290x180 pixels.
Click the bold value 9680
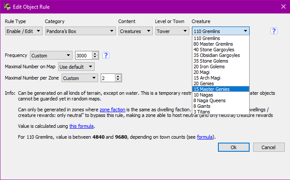[x=121, y=137]
